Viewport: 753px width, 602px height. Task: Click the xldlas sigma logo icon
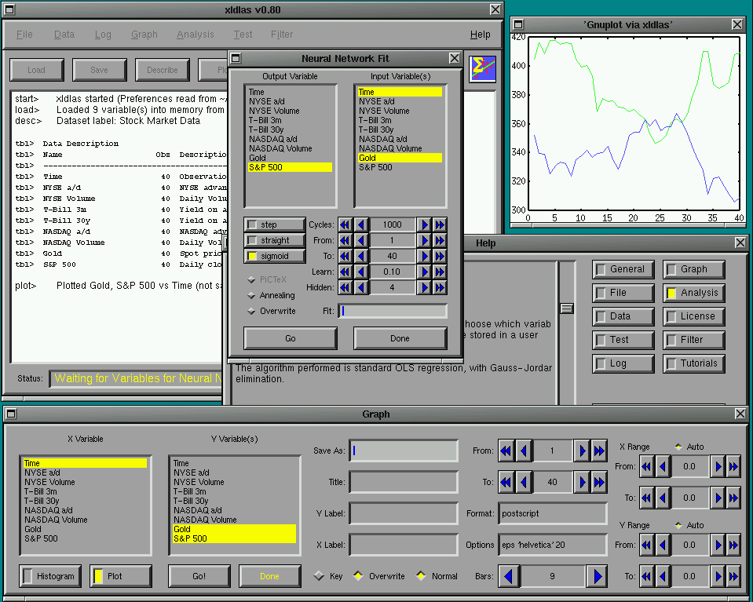[481, 69]
